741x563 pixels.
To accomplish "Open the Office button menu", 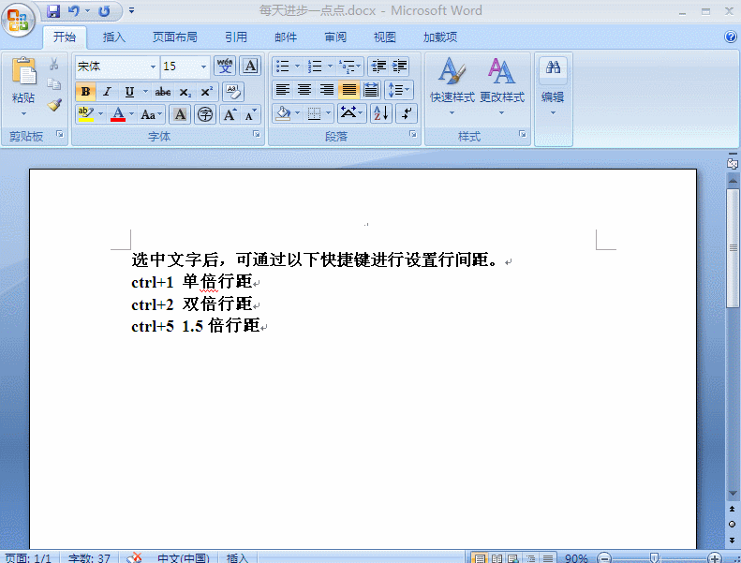I will point(18,20).
